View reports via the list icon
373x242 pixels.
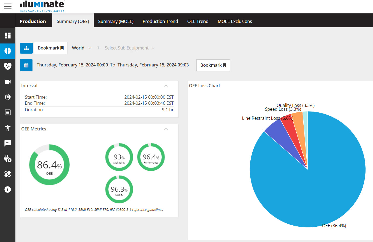[8, 112]
